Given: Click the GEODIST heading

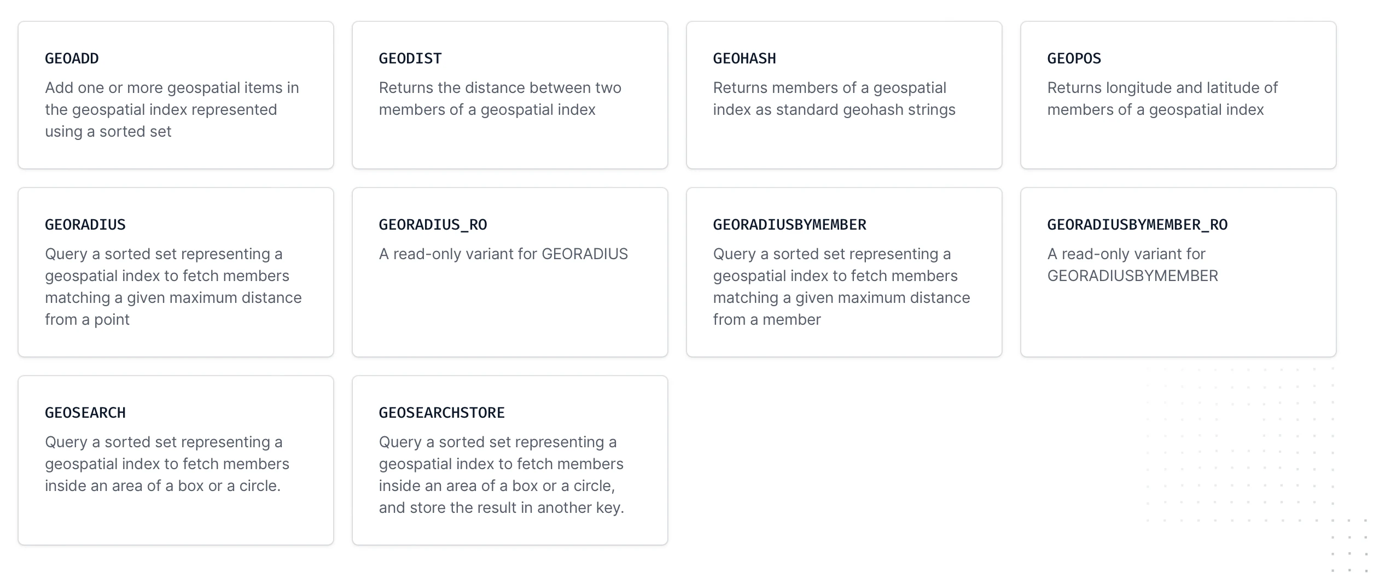Looking at the screenshot, I should click(410, 59).
